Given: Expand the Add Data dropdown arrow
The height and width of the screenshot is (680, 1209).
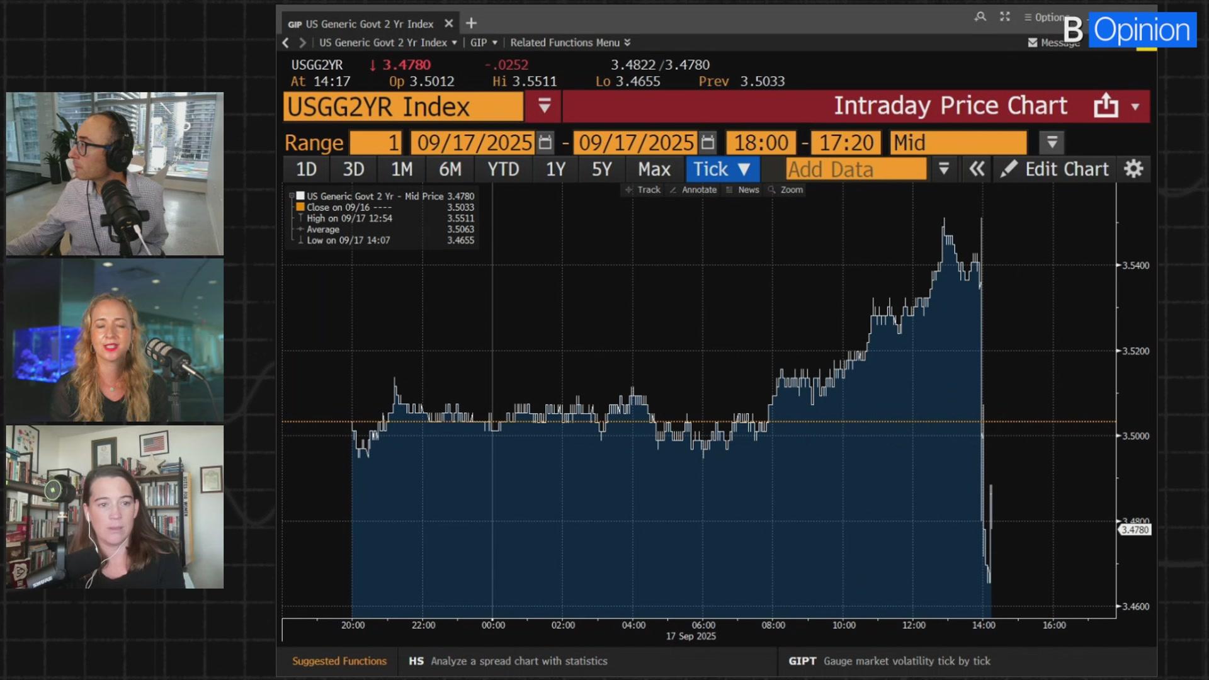Looking at the screenshot, I should pyautogui.click(x=943, y=169).
